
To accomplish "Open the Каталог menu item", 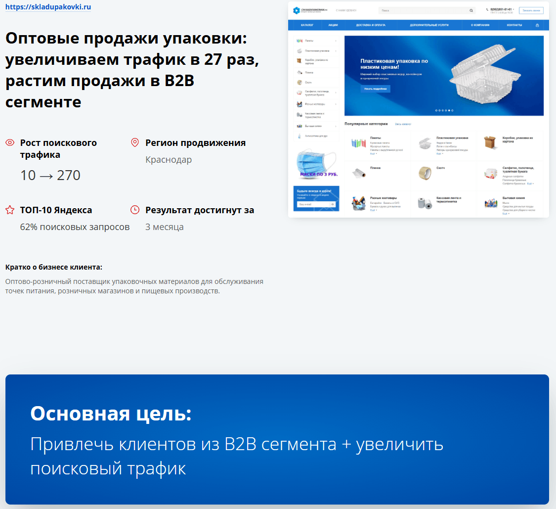I will (x=308, y=25).
